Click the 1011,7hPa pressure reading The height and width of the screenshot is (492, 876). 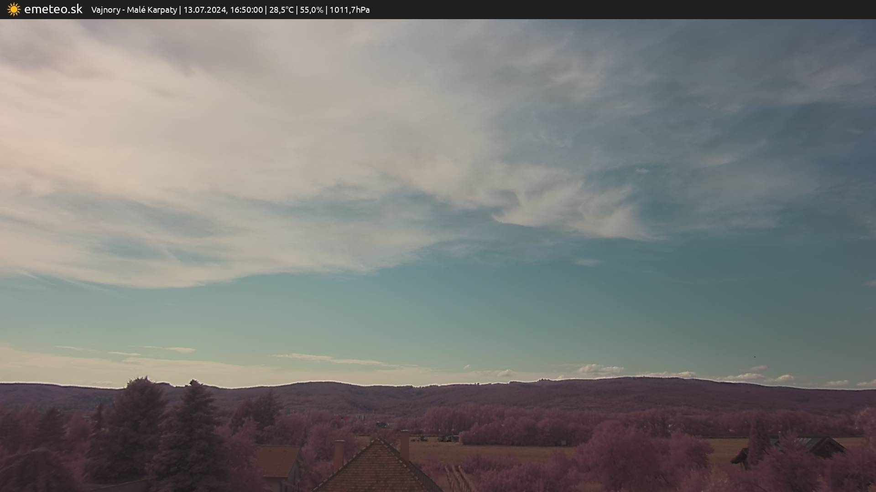click(349, 10)
